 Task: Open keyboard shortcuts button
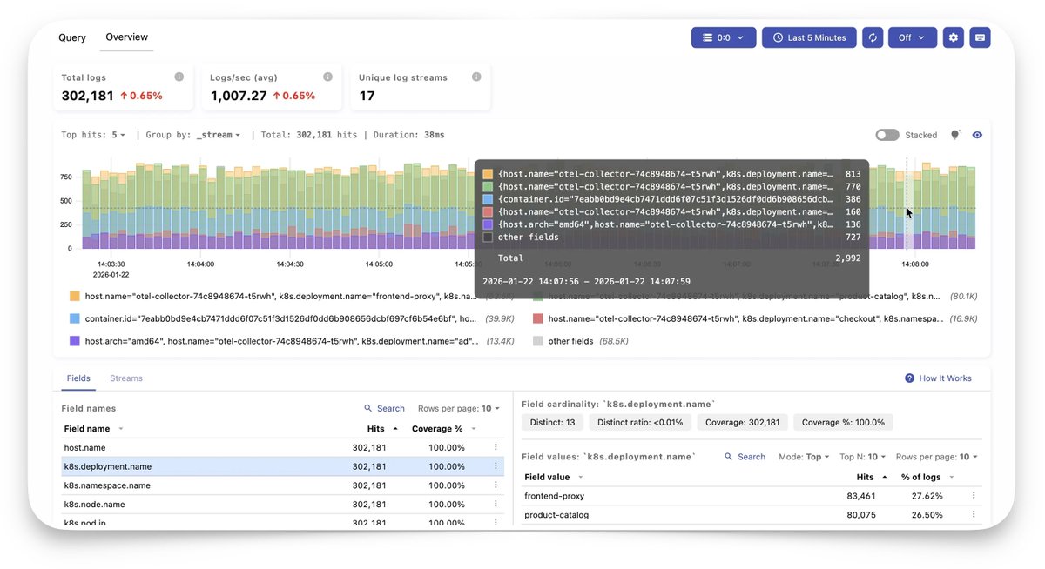click(x=980, y=37)
